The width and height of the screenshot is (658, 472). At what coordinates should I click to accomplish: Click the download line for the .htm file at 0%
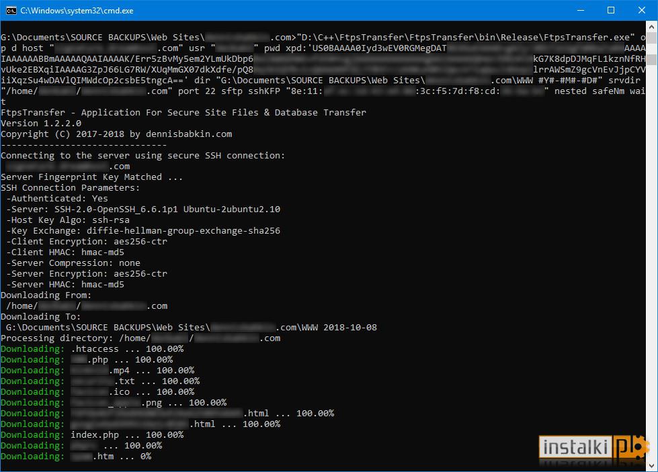click(x=76, y=456)
